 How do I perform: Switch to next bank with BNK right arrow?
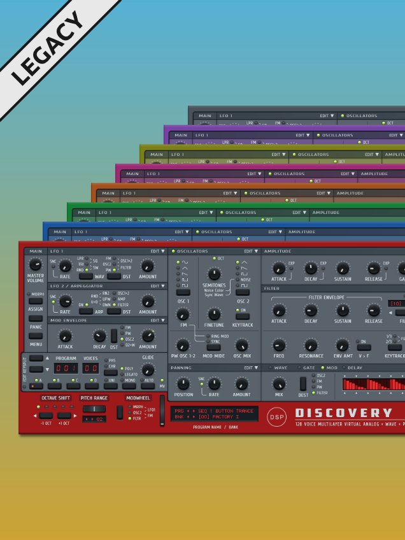coord(194,417)
